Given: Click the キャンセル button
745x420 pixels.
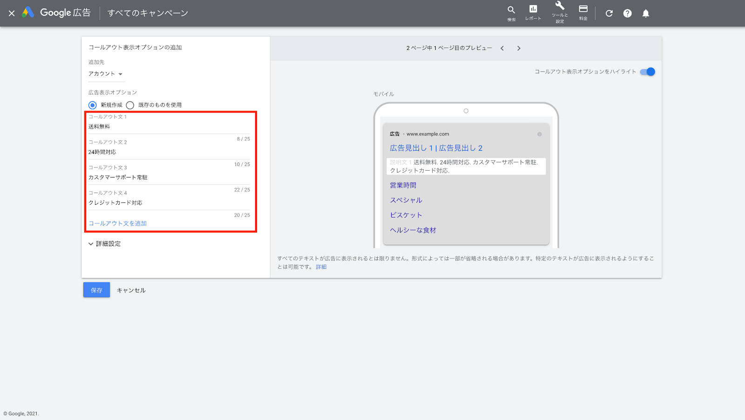Looking at the screenshot, I should [131, 290].
